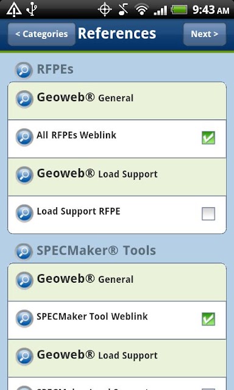Screen dimensions: 234x390
Task: Tap the magnifier icon beside RFPEs heading
Action: coord(24,71)
